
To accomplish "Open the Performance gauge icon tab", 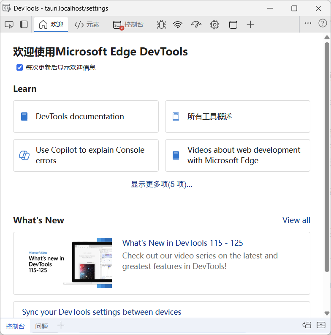I will click(196, 25).
